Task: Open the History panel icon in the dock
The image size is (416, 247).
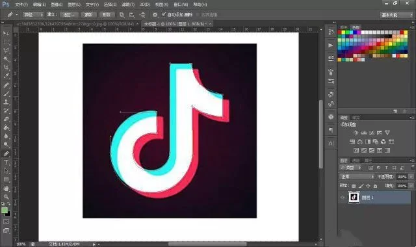Action: pos(331,32)
